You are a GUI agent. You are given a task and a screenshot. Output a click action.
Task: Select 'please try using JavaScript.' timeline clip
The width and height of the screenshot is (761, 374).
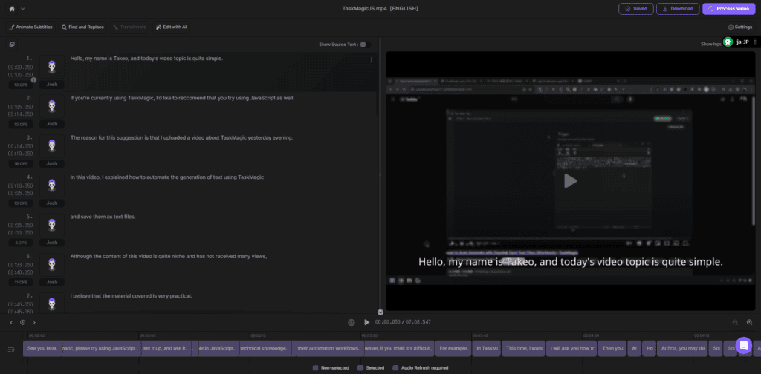pos(101,348)
